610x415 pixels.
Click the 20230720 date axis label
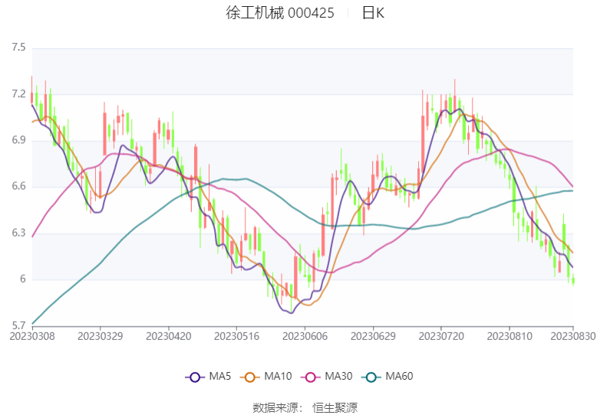click(x=440, y=336)
